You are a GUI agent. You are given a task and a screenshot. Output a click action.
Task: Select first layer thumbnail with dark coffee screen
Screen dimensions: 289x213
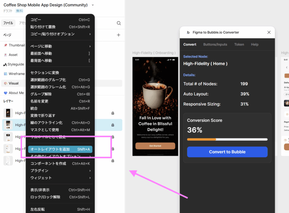tap(8, 113)
